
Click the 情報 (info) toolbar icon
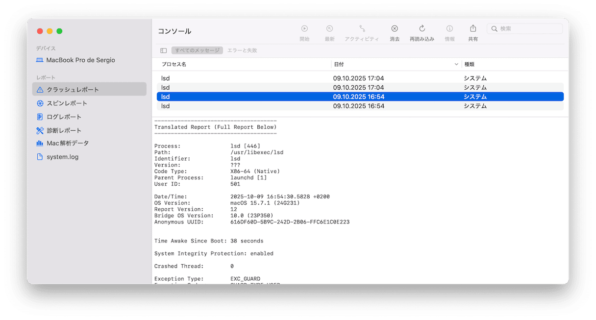pos(449,29)
